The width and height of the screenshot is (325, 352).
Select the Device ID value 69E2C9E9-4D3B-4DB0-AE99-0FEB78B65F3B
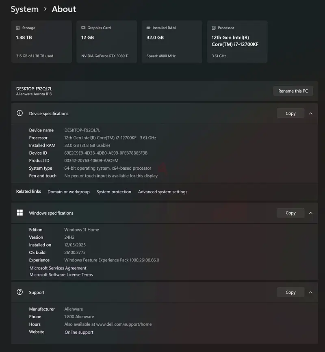(x=106, y=153)
